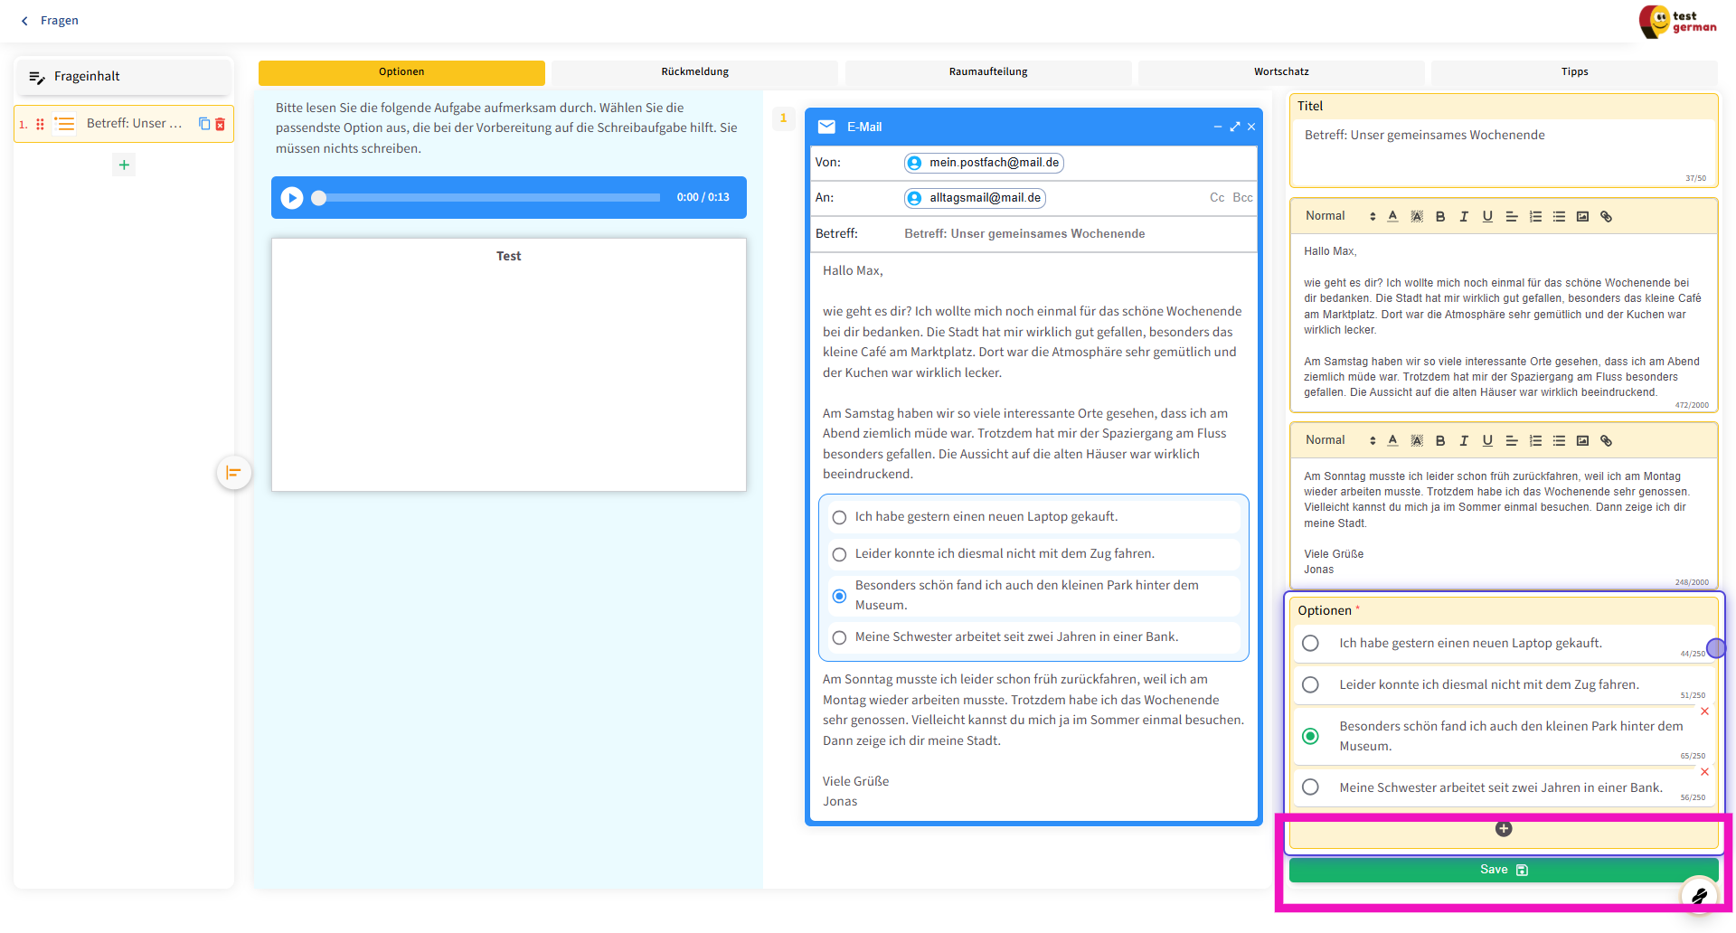This screenshot has width=1736, height=933.
Task: Choose the "Meine Schwester arbeitet" radio in the email preview
Action: click(839, 637)
